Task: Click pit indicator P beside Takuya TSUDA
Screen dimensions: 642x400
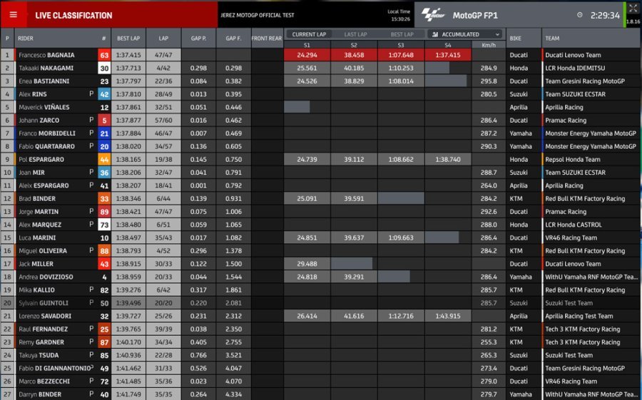Action: point(91,355)
